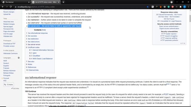Open 'HTTP header injection' link
This screenshot has width=191, height=107.
pyautogui.click(x=169, y=34)
